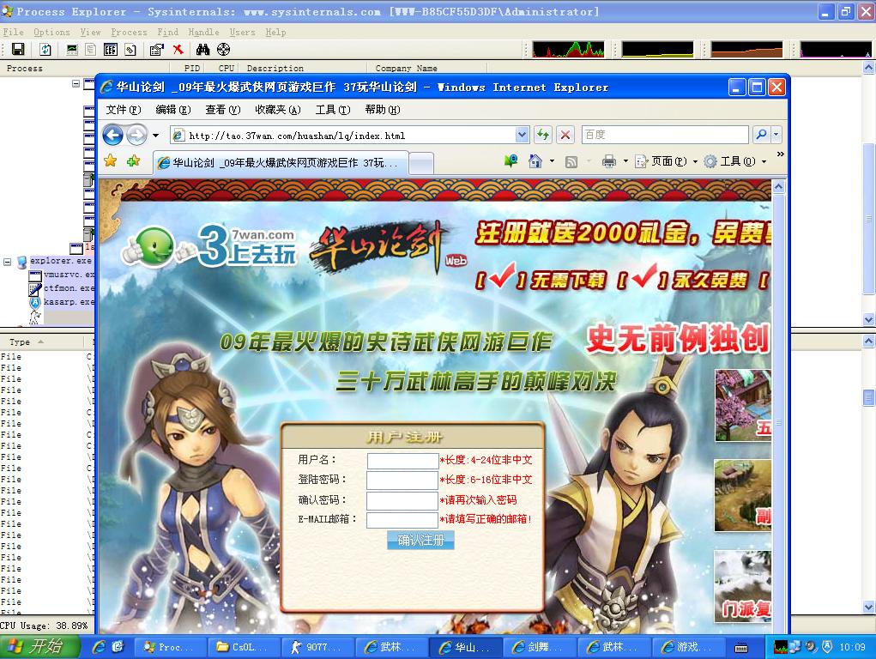Image resolution: width=876 pixels, height=659 pixels.
Task: Open the IE address bar dropdown arrow
Action: click(522, 135)
